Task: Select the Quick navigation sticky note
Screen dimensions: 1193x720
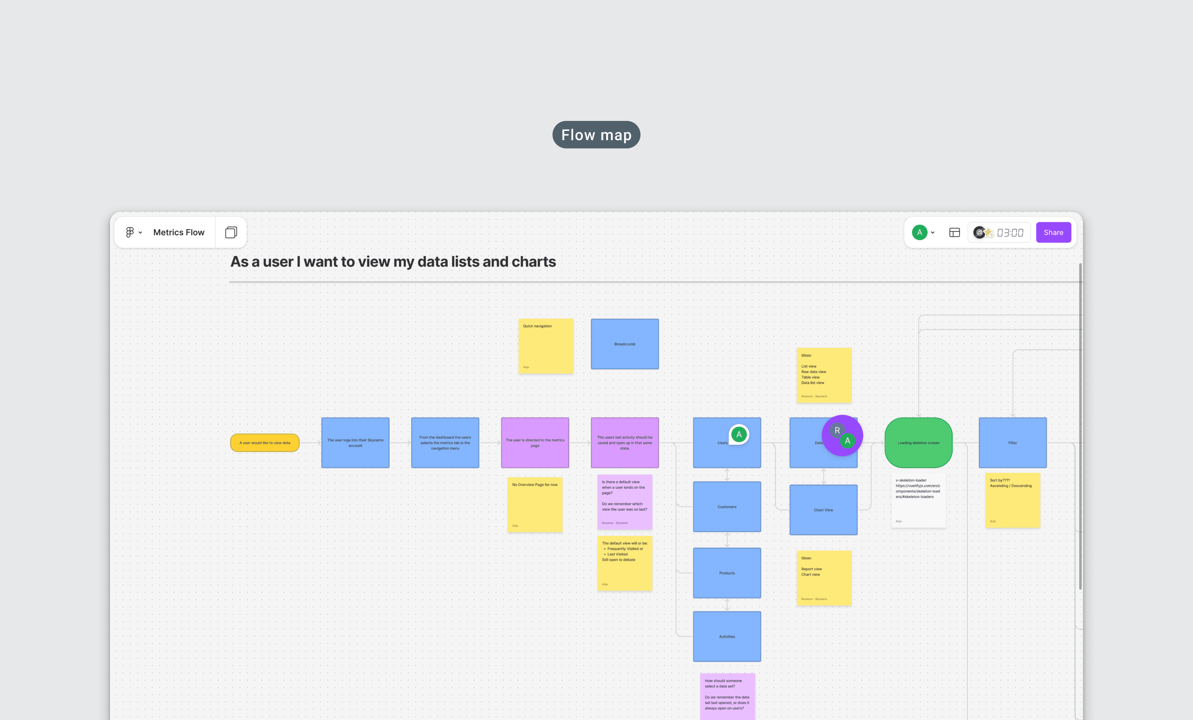Action: click(x=546, y=346)
